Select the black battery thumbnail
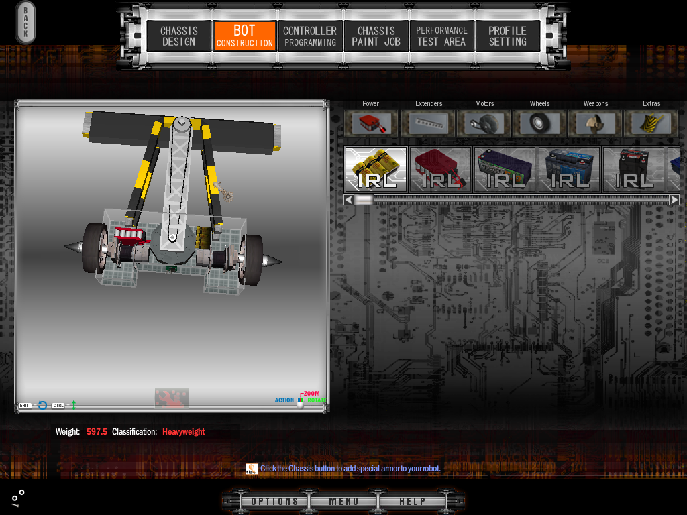687x515 pixels. (633, 170)
